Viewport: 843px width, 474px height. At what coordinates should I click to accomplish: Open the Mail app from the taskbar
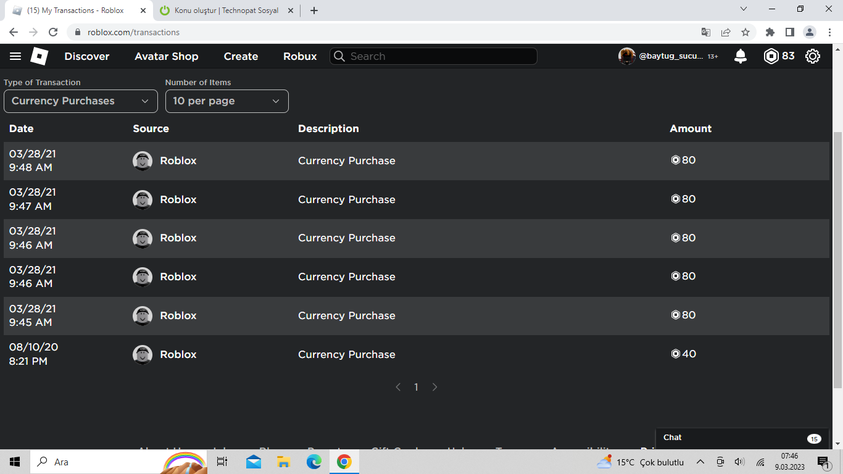coord(253,462)
